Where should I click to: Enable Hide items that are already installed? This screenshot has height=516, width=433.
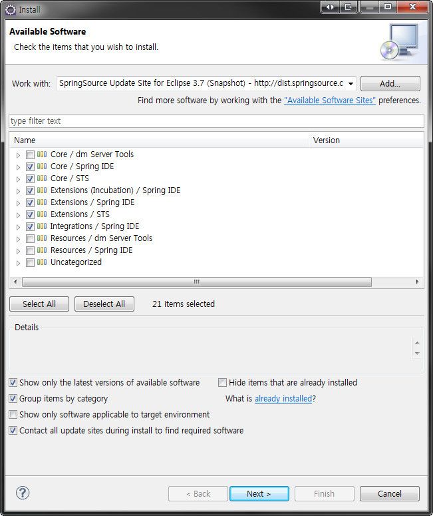click(222, 383)
